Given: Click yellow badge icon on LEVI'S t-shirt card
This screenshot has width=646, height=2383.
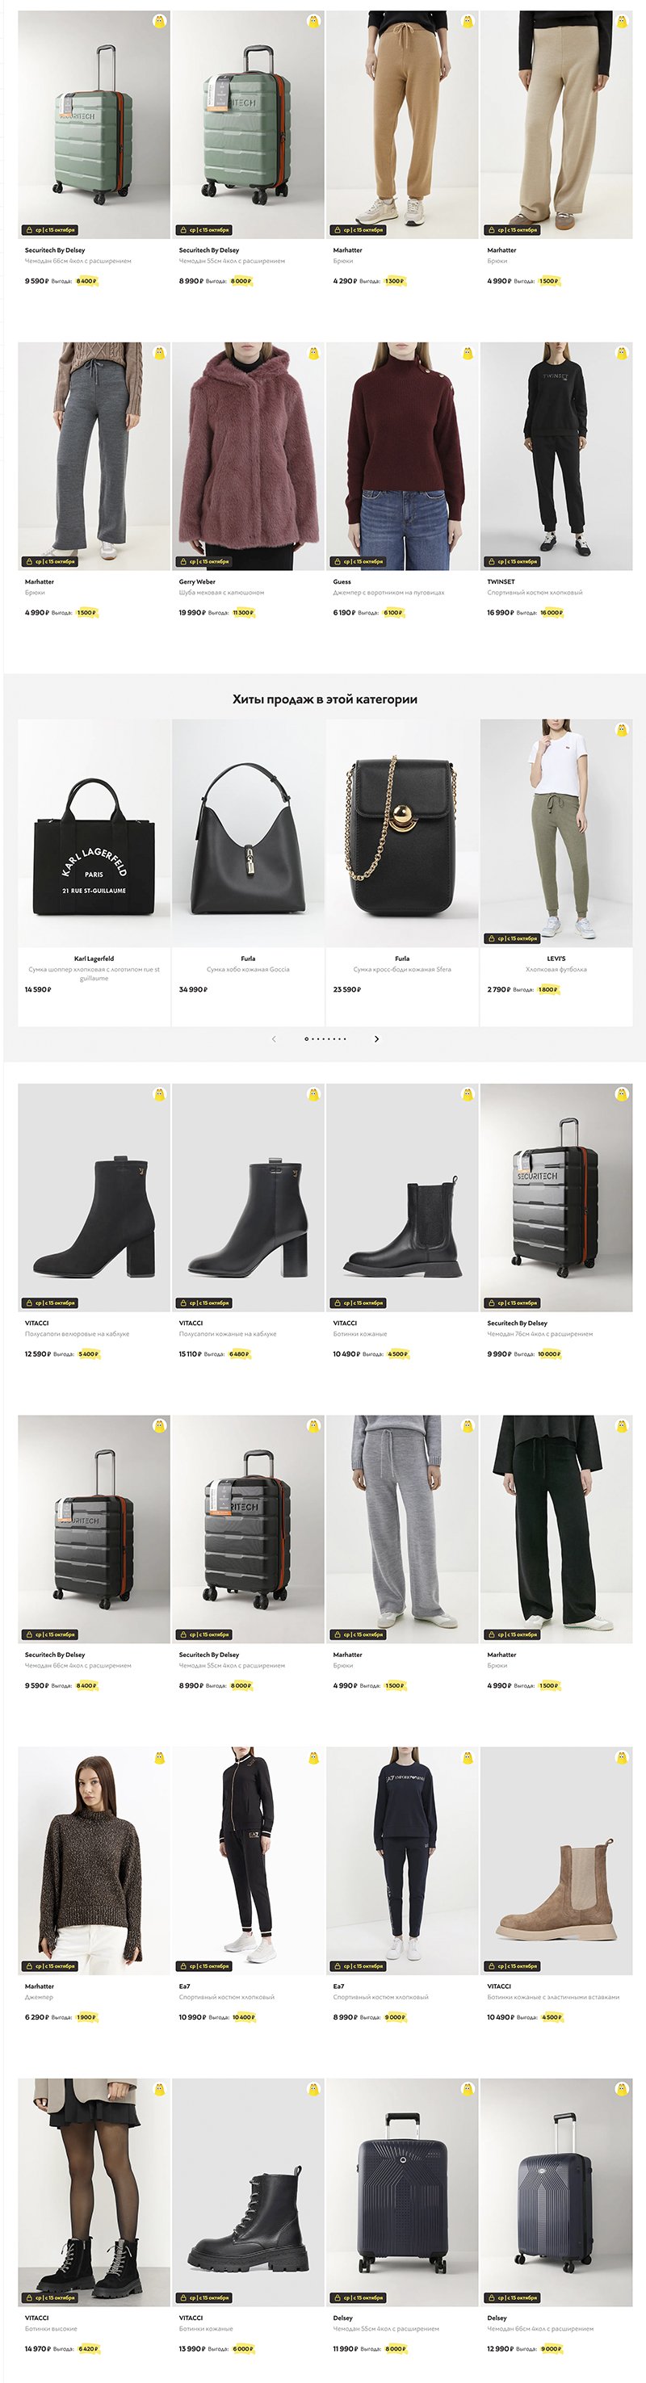Looking at the screenshot, I should pos(622,730).
